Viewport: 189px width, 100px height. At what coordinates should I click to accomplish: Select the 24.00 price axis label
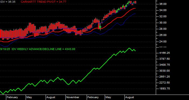[163, 42]
